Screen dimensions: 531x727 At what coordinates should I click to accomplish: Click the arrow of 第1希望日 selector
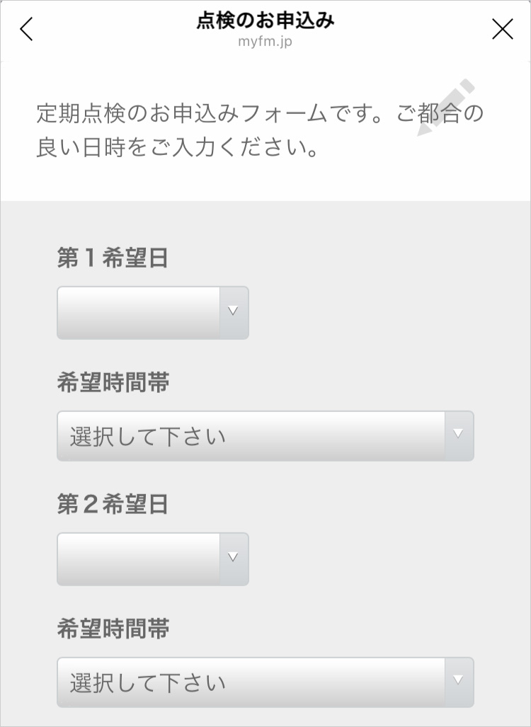point(233,311)
